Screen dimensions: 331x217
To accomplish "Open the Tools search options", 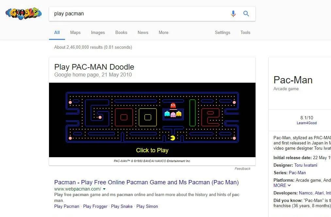I will click(x=245, y=32).
